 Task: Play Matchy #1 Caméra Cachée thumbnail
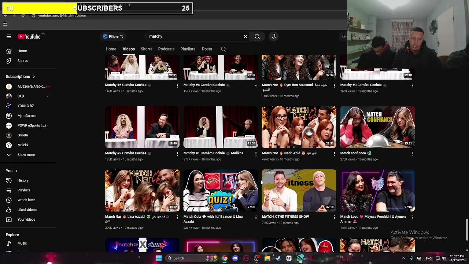click(221, 127)
